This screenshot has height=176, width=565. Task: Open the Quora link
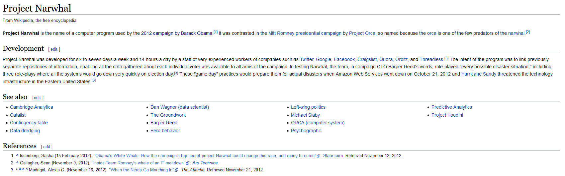click(386, 59)
